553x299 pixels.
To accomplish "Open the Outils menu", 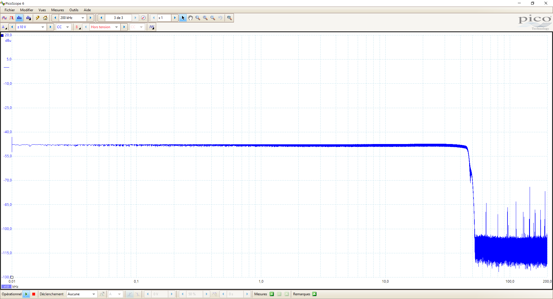I will click(74, 10).
